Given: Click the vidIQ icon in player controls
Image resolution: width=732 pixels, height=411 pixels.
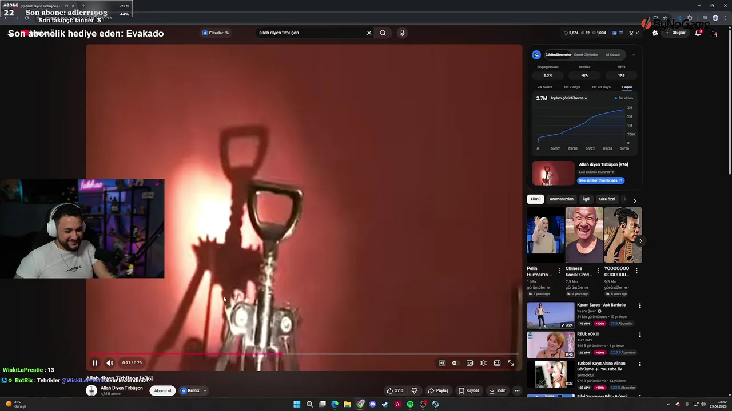Looking at the screenshot, I should [442, 363].
